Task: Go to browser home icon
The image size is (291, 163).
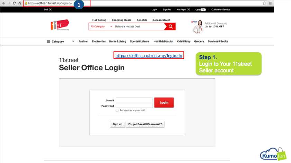Action: tap(19, 3)
